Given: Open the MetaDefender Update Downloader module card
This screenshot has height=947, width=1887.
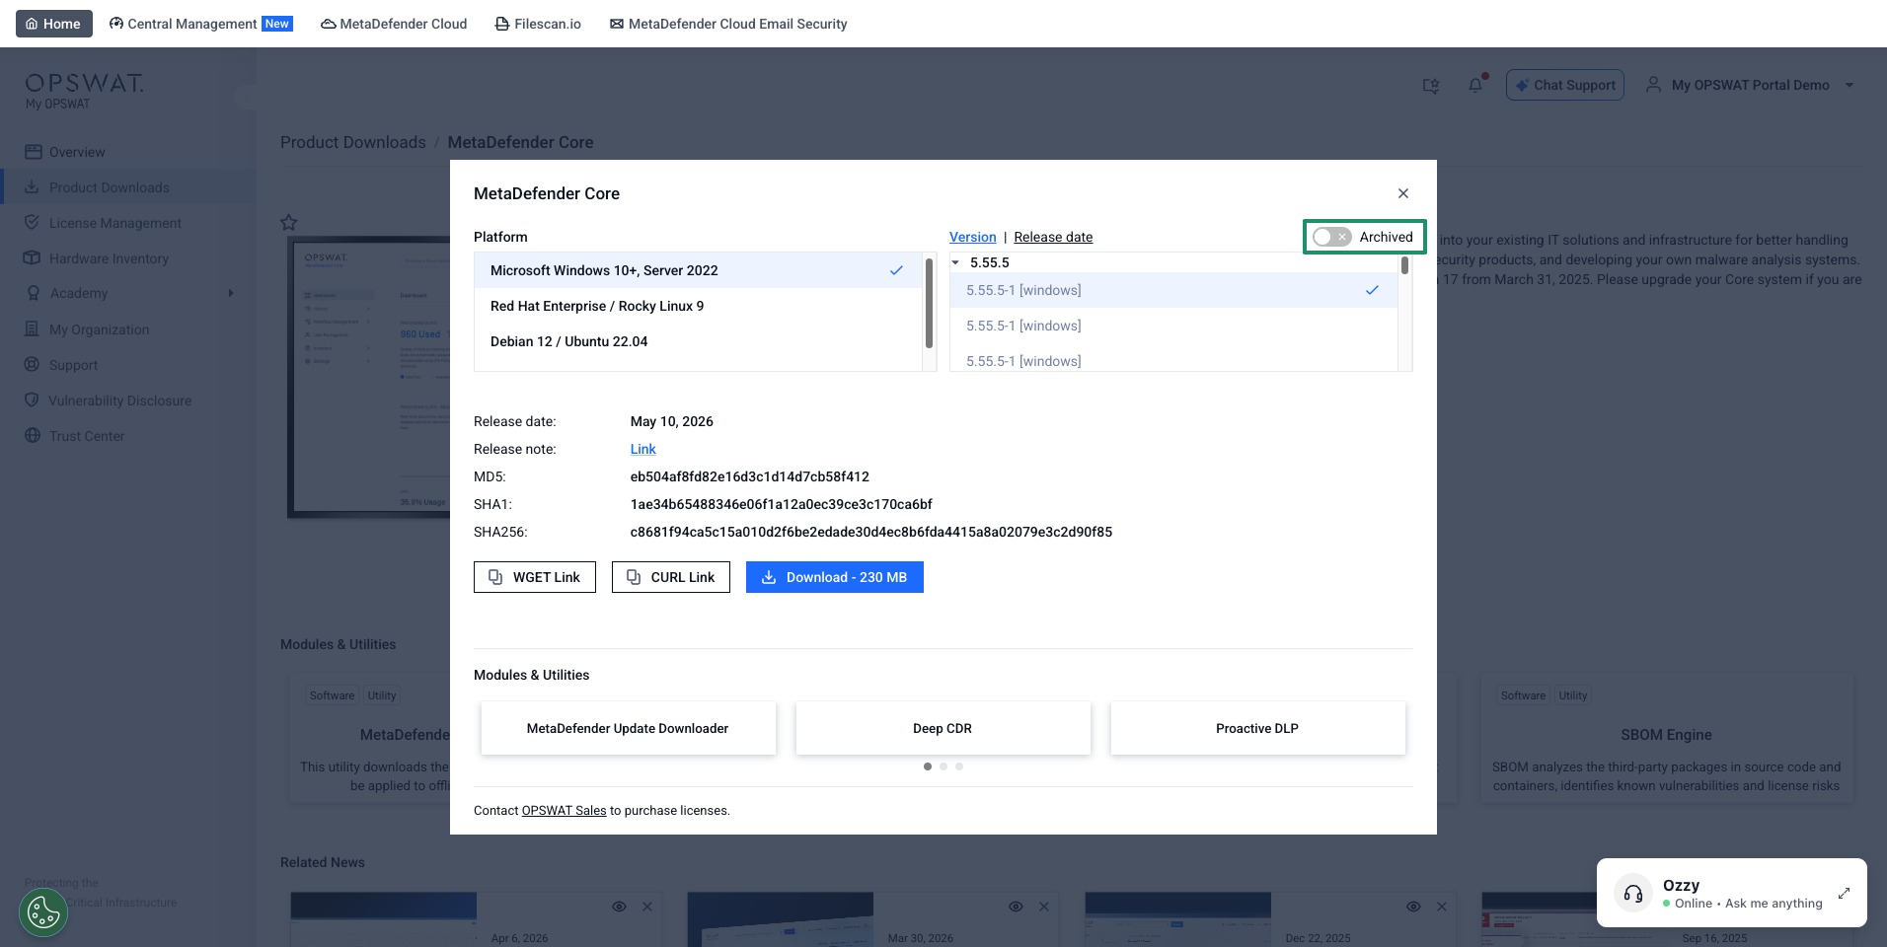Looking at the screenshot, I should (x=629, y=728).
